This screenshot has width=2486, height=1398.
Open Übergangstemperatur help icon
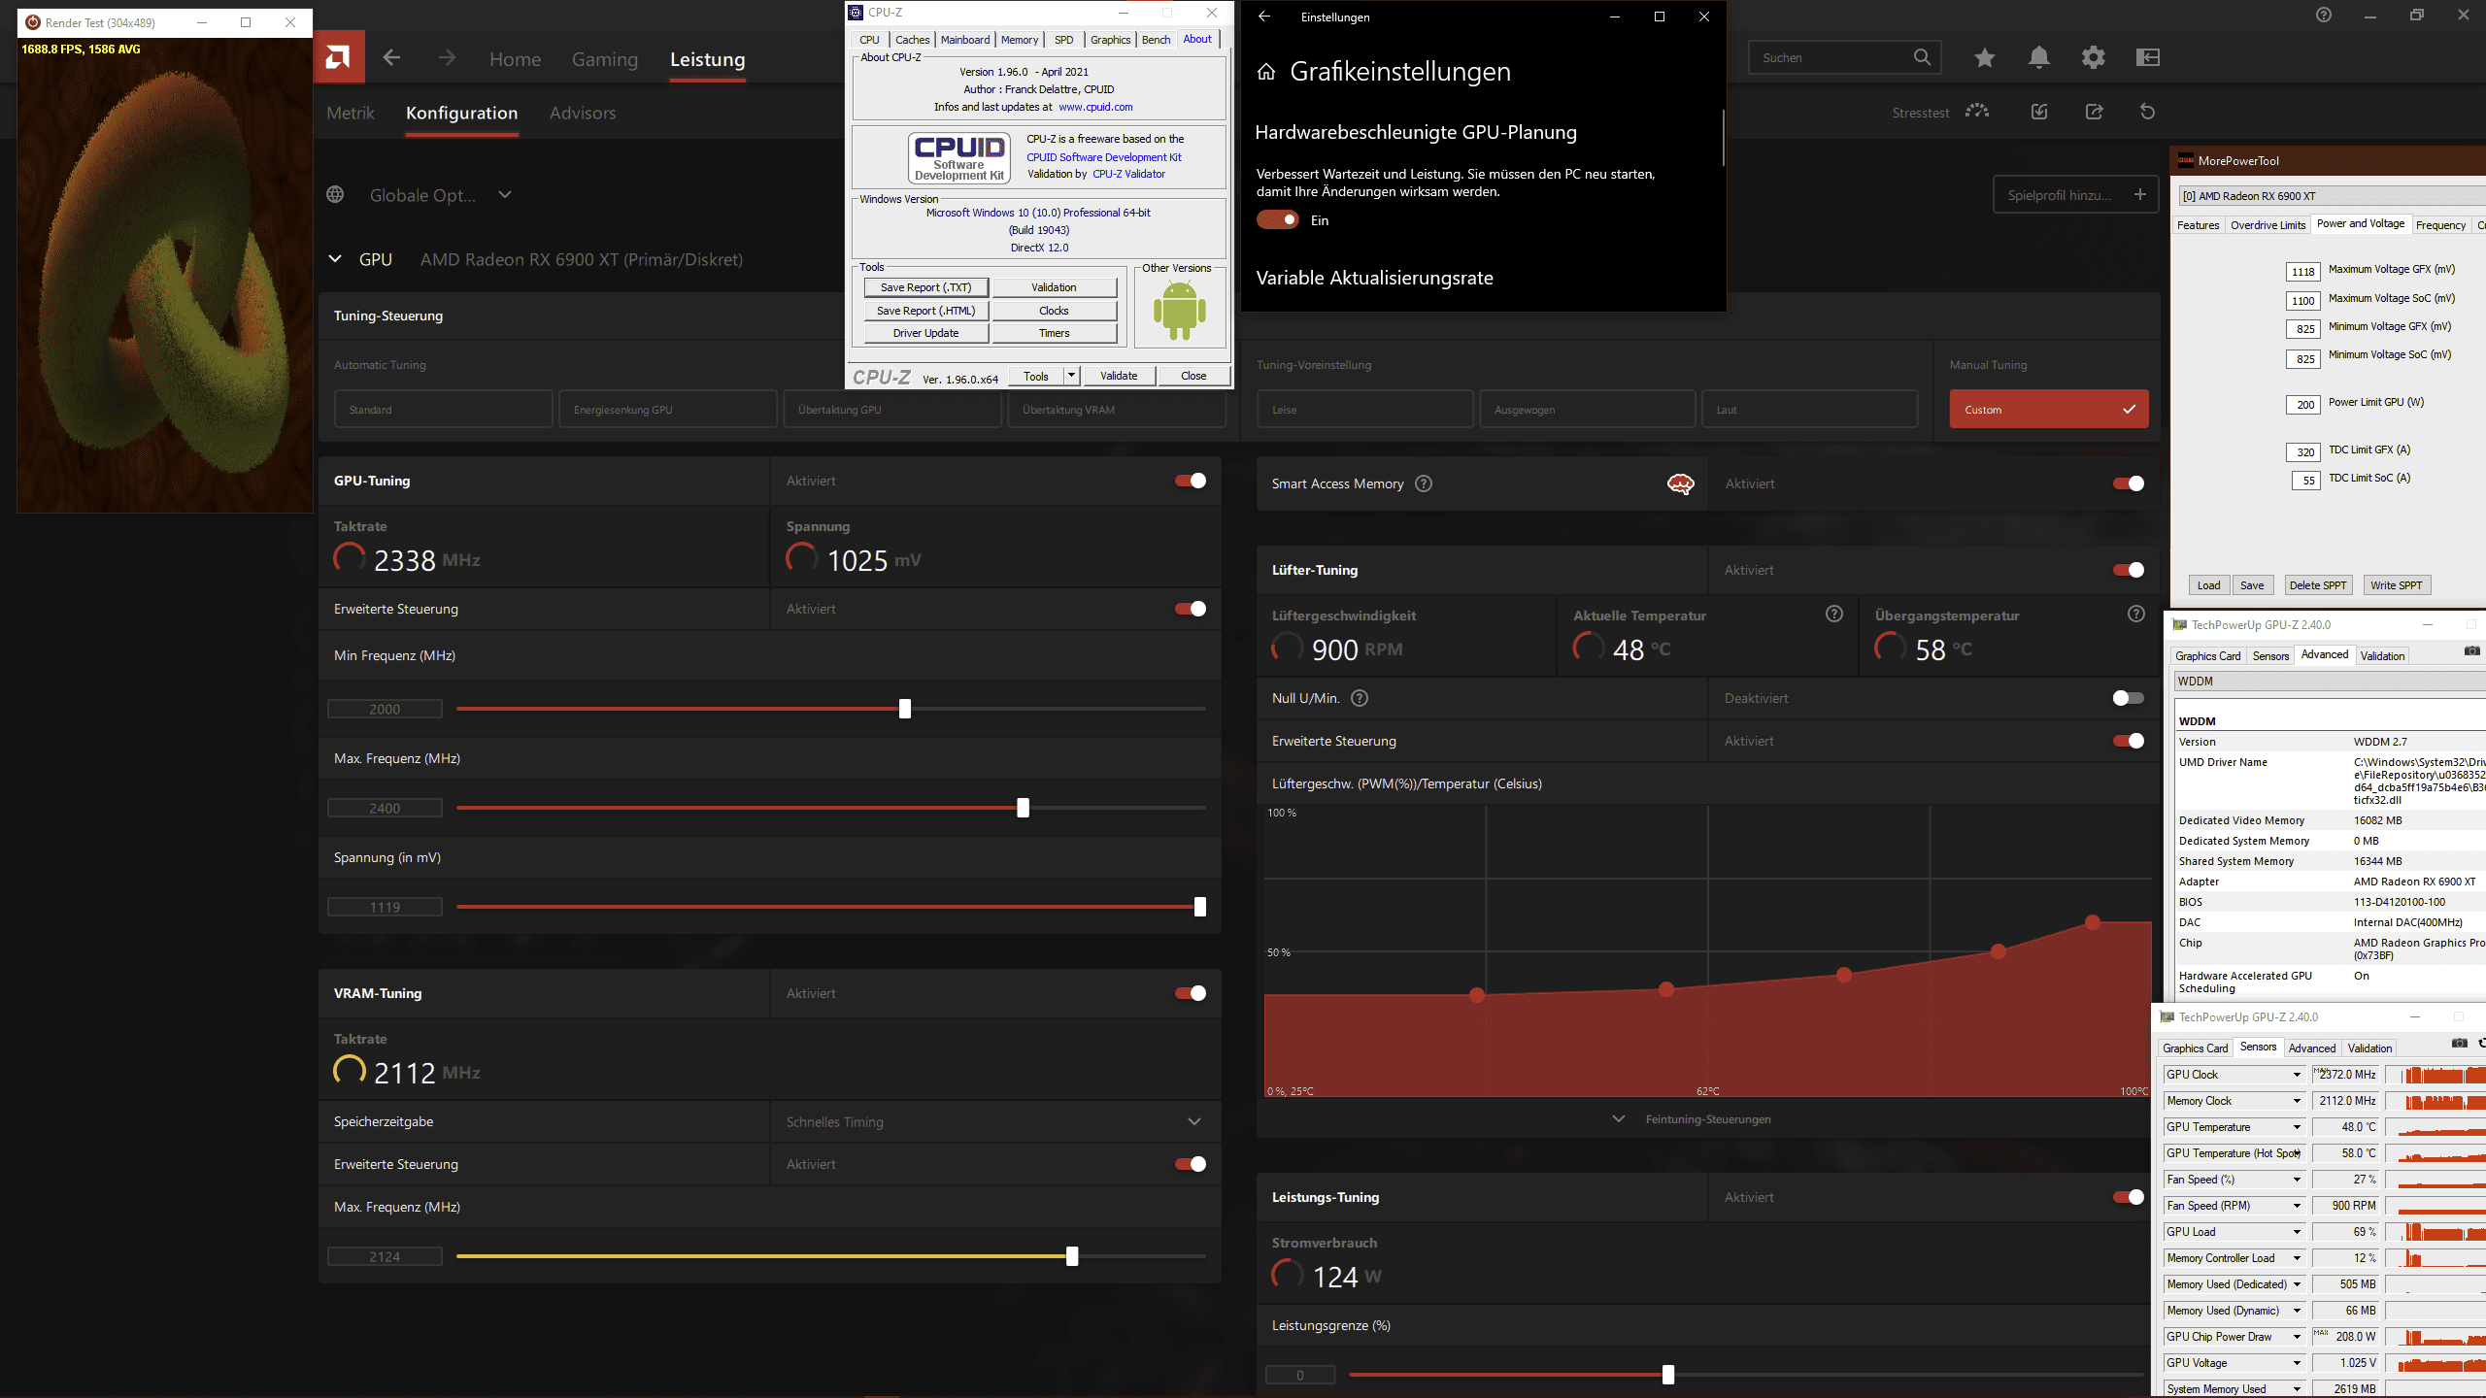pyautogui.click(x=2136, y=614)
